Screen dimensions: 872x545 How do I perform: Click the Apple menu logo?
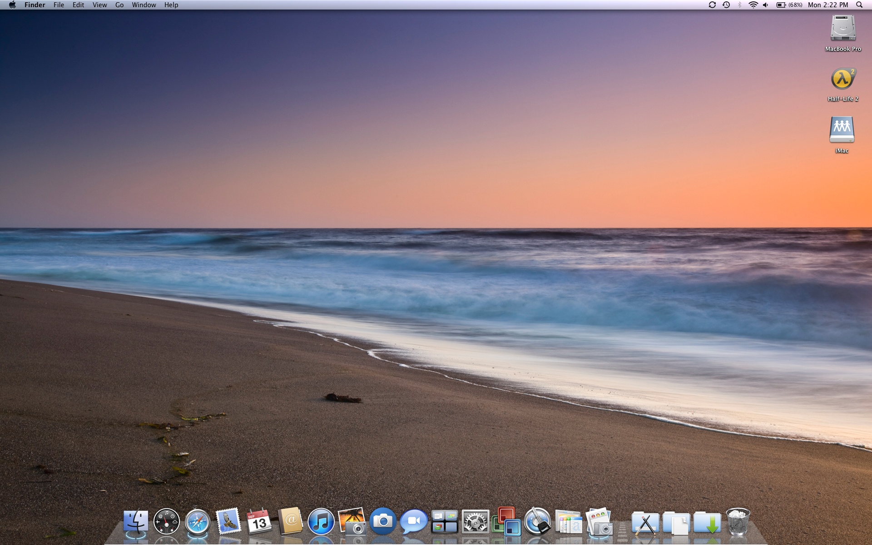[12, 5]
